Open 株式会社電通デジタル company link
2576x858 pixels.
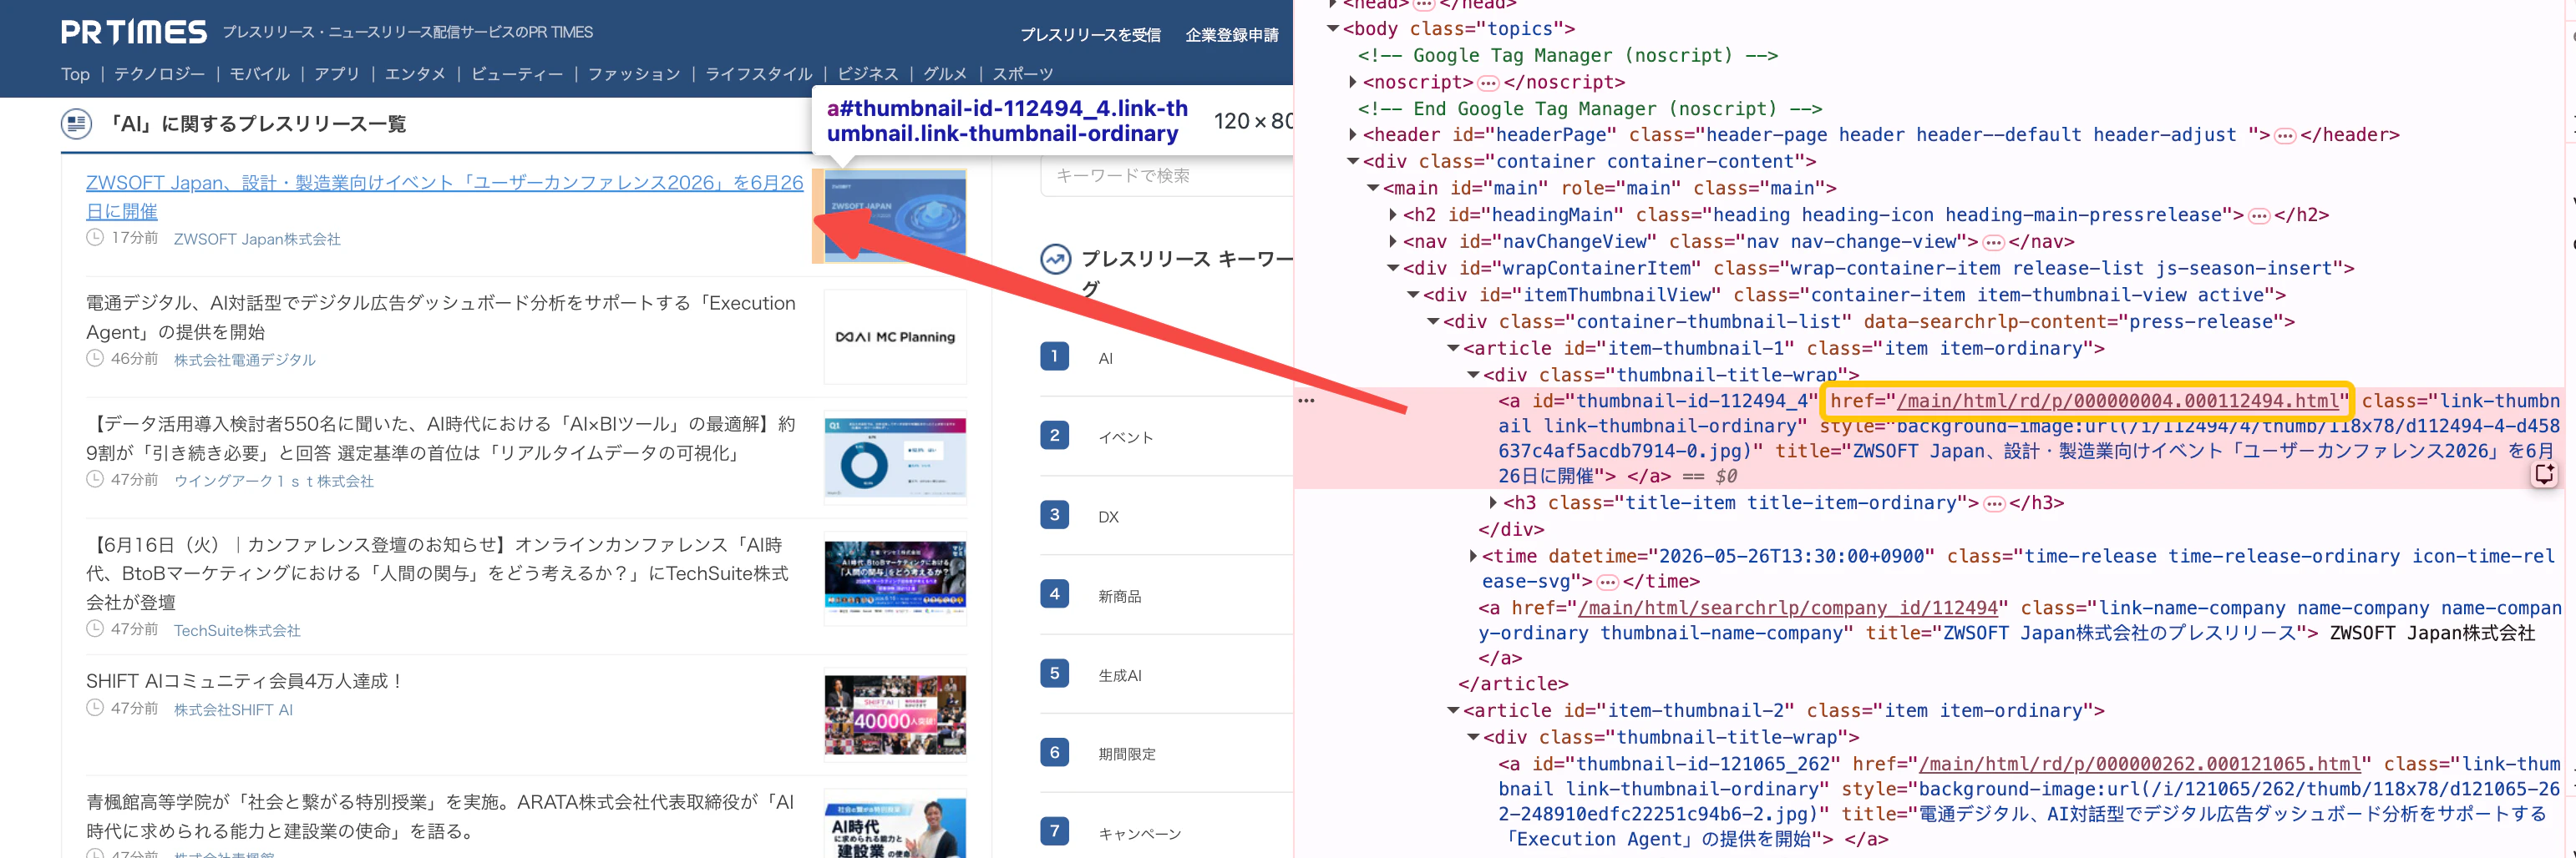click(245, 360)
